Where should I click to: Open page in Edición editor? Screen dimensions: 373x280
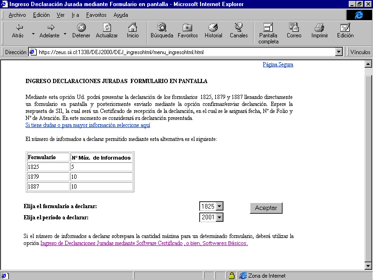coord(345,31)
